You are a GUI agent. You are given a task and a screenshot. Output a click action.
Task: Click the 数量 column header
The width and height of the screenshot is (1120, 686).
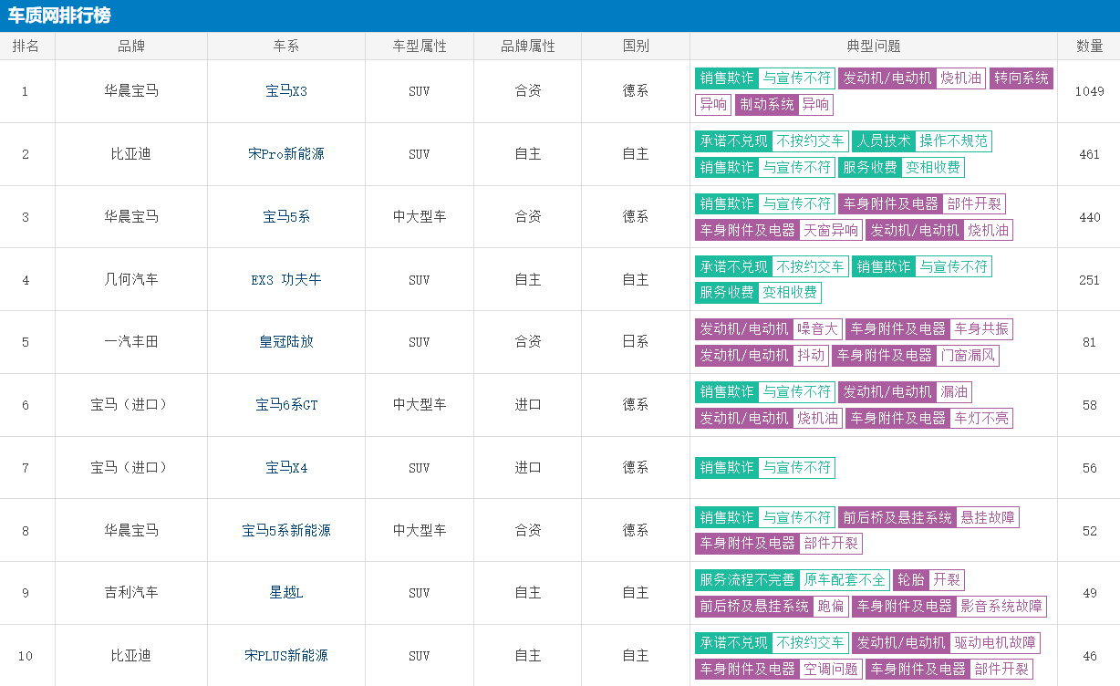(1090, 47)
